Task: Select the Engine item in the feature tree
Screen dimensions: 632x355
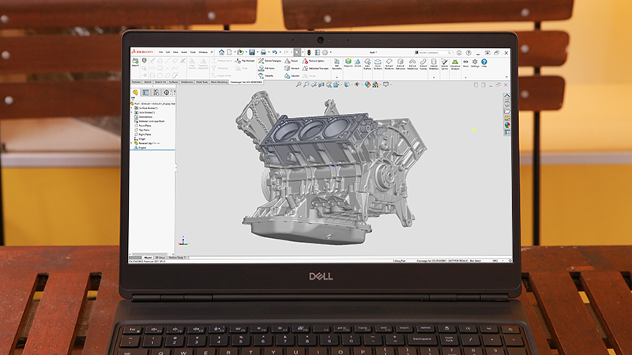Action: tap(142, 147)
